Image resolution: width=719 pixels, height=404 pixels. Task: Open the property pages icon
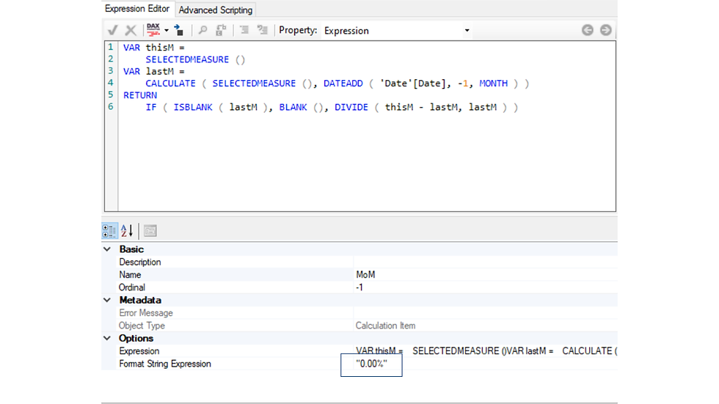pos(150,231)
